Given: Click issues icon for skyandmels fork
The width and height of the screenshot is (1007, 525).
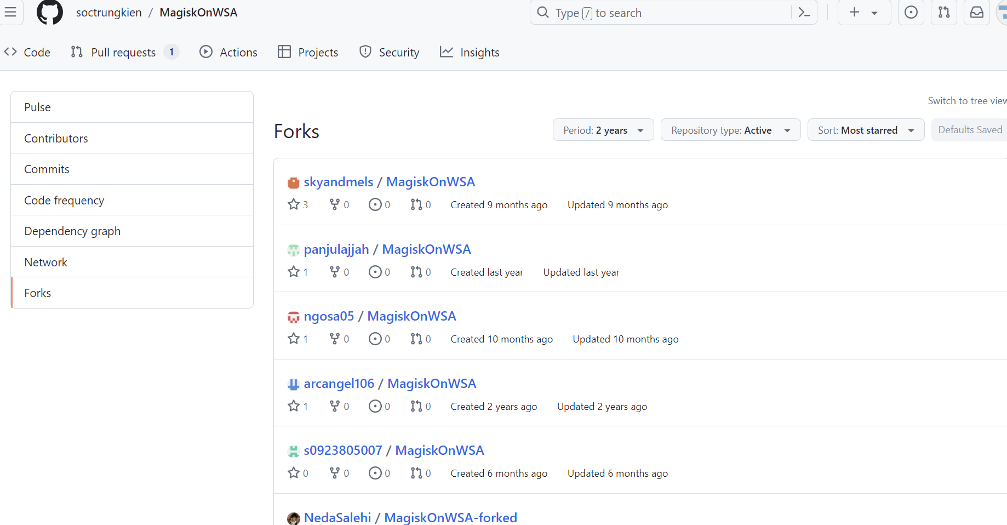Looking at the screenshot, I should [375, 204].
